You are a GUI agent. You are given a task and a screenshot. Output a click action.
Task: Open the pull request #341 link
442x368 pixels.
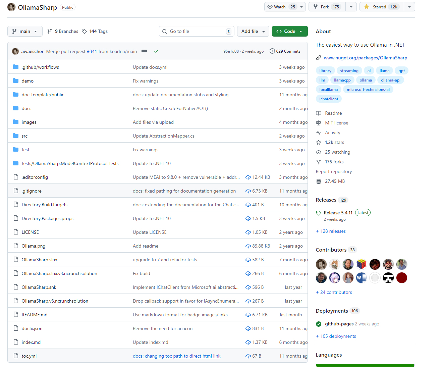[x=92, y=51]
